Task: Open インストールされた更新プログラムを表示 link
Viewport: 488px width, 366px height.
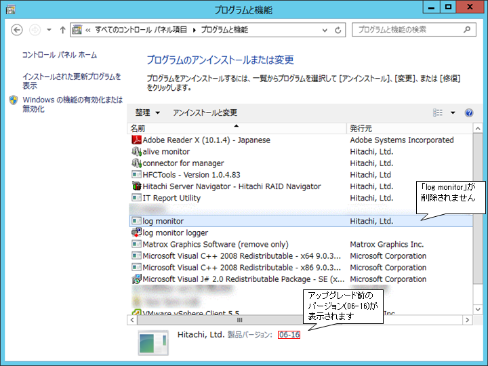Action: click(x=72, y=81)
